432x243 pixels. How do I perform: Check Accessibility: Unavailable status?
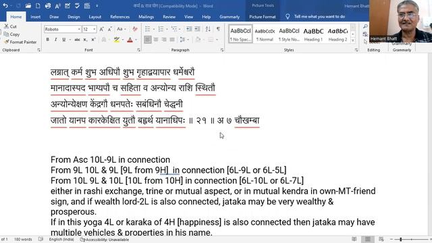[105, 240]
